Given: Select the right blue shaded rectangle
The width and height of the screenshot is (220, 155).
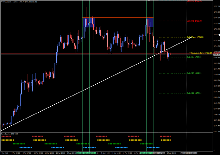Looking at the screenshot, I should [150, 22].
